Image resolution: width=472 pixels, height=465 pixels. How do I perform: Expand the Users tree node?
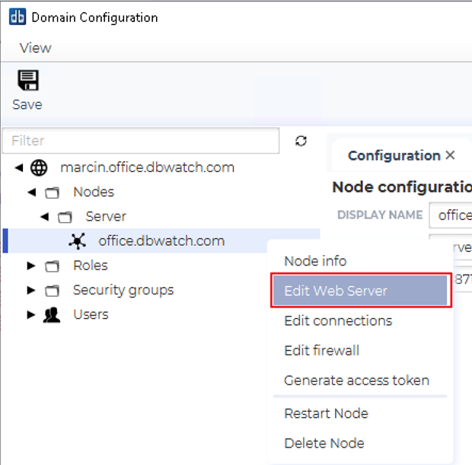point(31,314)
